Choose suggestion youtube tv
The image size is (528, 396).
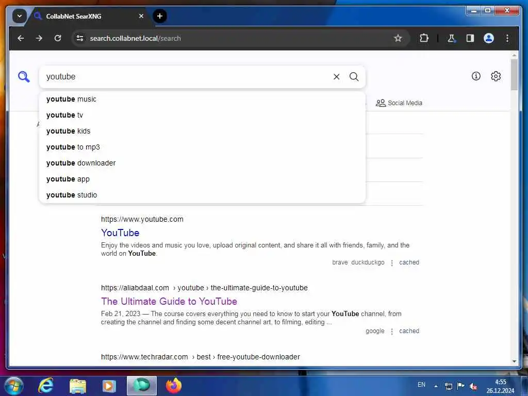click(x=202, y=115)
